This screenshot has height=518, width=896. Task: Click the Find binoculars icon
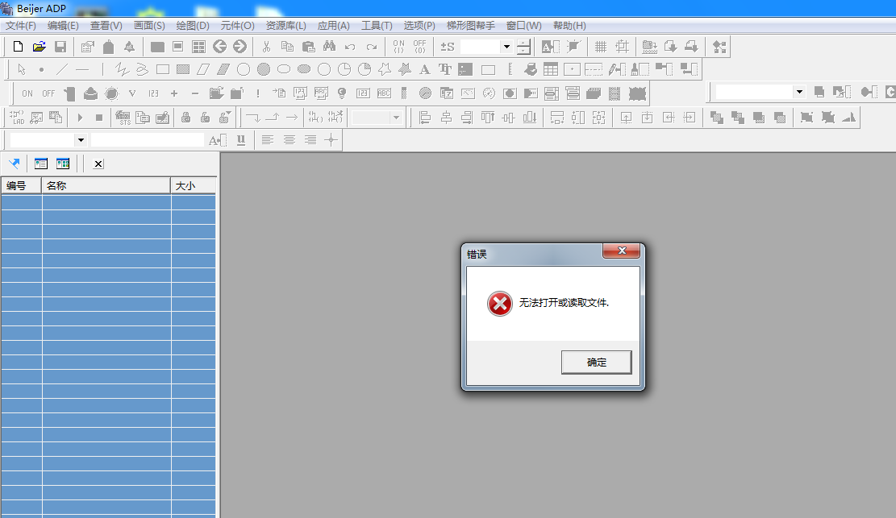tap(329, 47)
